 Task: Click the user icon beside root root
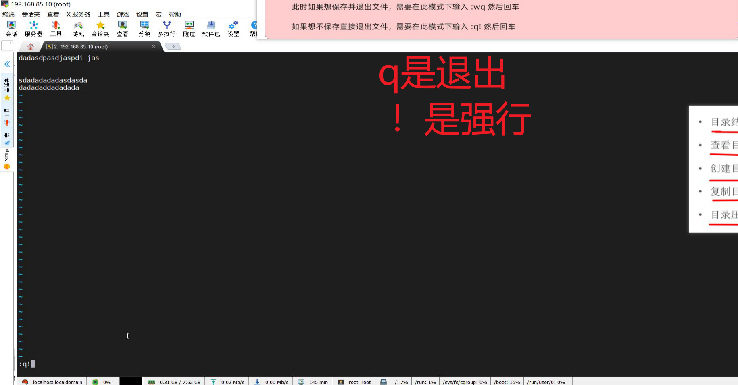[341, 382]
